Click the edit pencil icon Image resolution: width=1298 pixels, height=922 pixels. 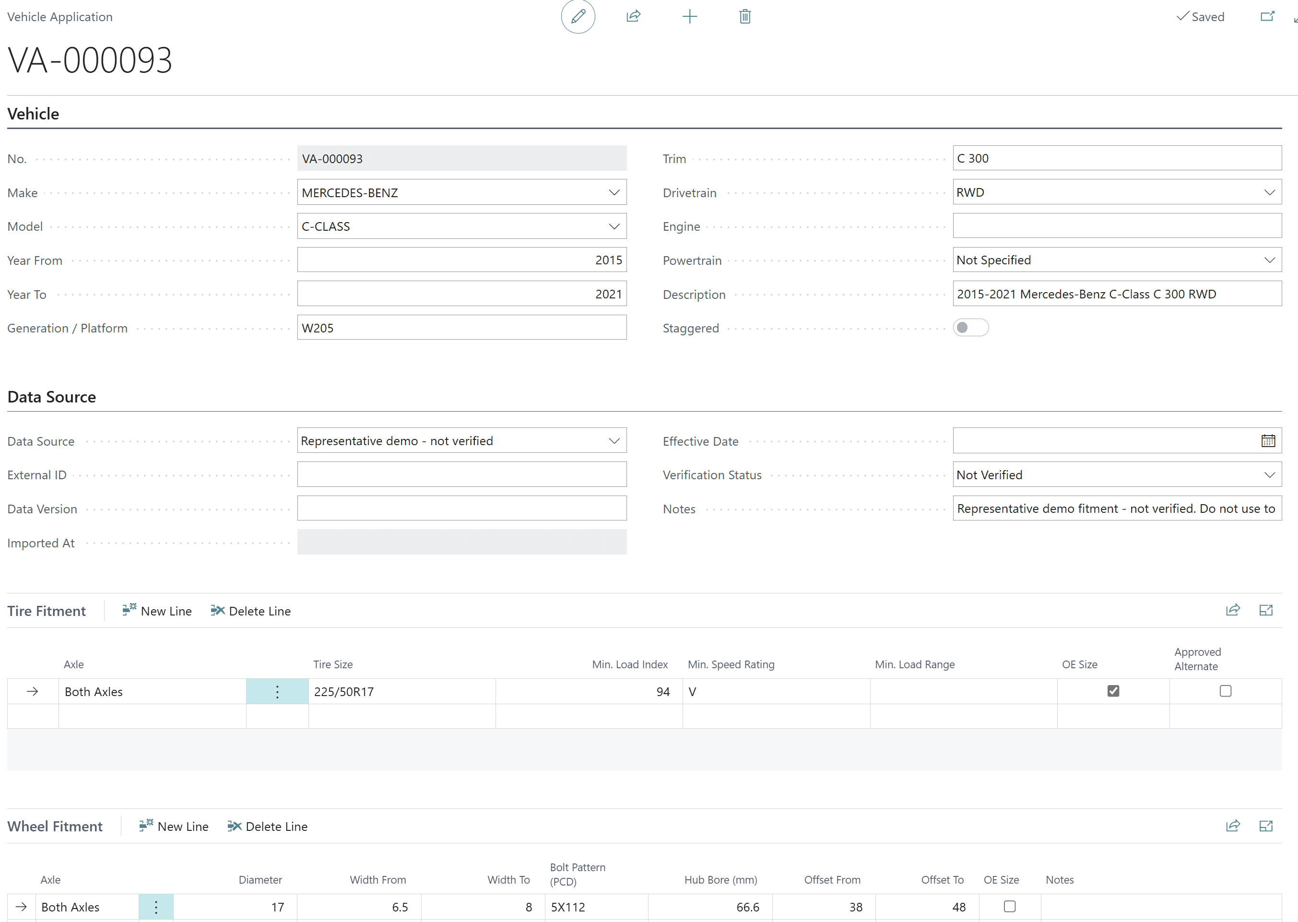[578, 16]
